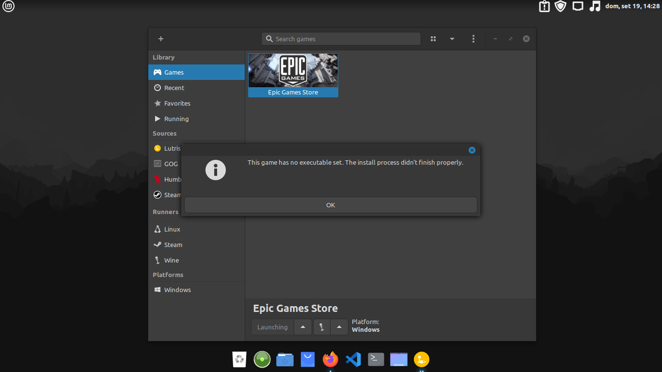The width and height of the screenshot is (662, 372).
Task: Click the Epic Games Store title heading
Action: [296, 309]
